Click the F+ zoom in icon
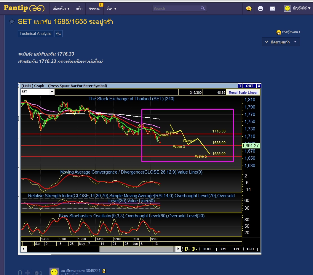Screen dimensions: 313x275 tap(187, 249)
